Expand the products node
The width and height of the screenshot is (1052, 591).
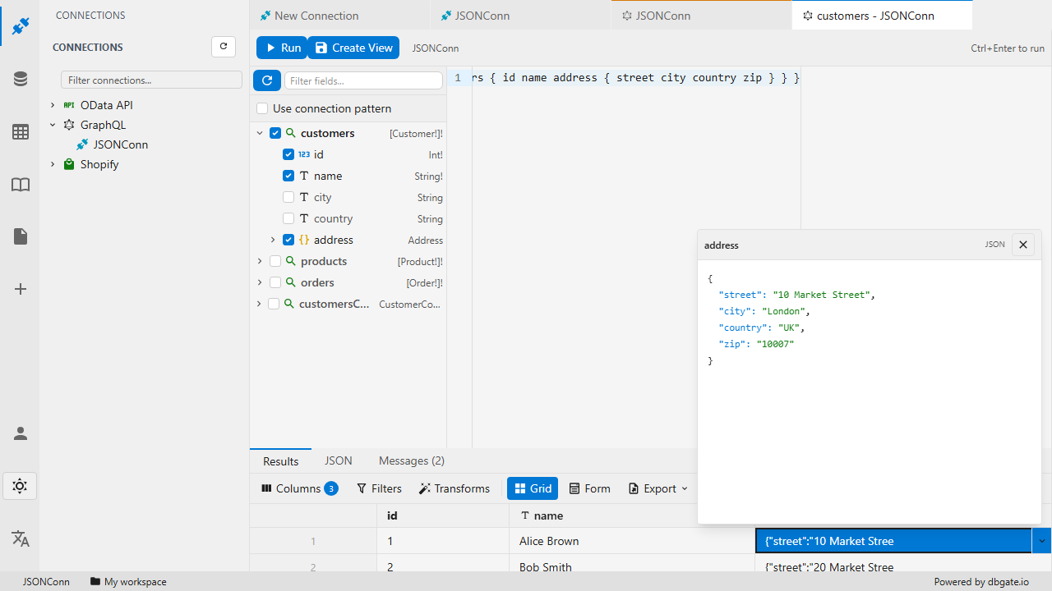coord(260,261)
